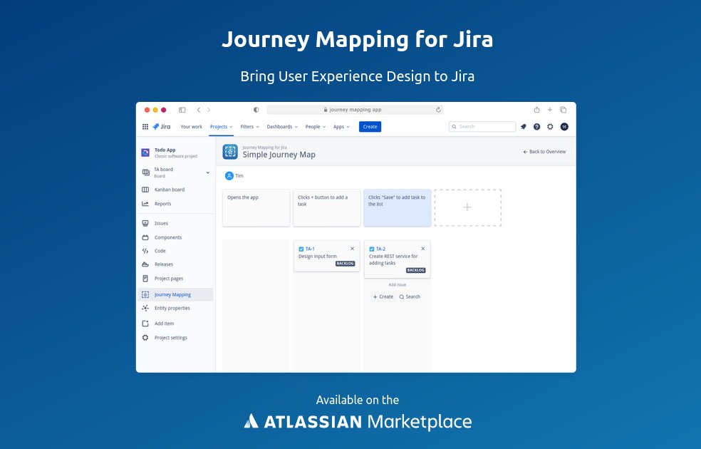Open the Jira settings gear icon
Image resolution: width=701 pixels, height=449 pixels.
[x=551, y=127]
